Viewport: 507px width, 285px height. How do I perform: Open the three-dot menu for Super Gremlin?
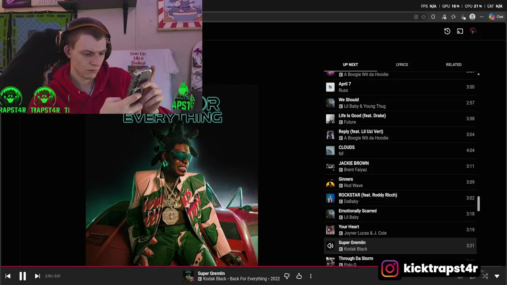(311, 276)
